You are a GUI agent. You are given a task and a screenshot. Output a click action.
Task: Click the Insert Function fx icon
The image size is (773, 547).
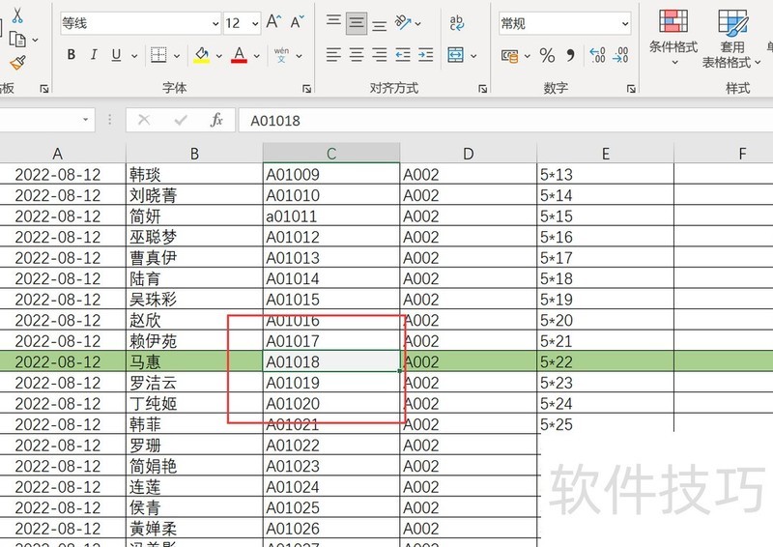point(216,120)
